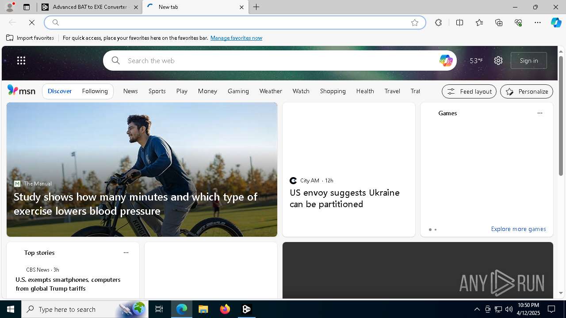Click the Personalize button

527,91
